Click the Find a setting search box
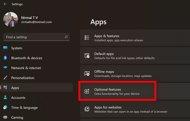The image size is (190, 121). (36, 37)
